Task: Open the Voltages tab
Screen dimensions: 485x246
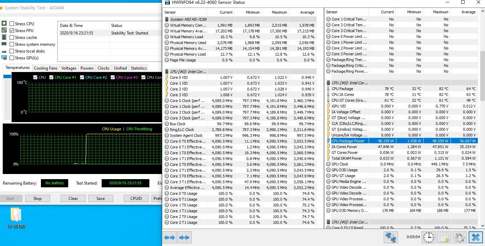Action: click(x=69, y=68)
